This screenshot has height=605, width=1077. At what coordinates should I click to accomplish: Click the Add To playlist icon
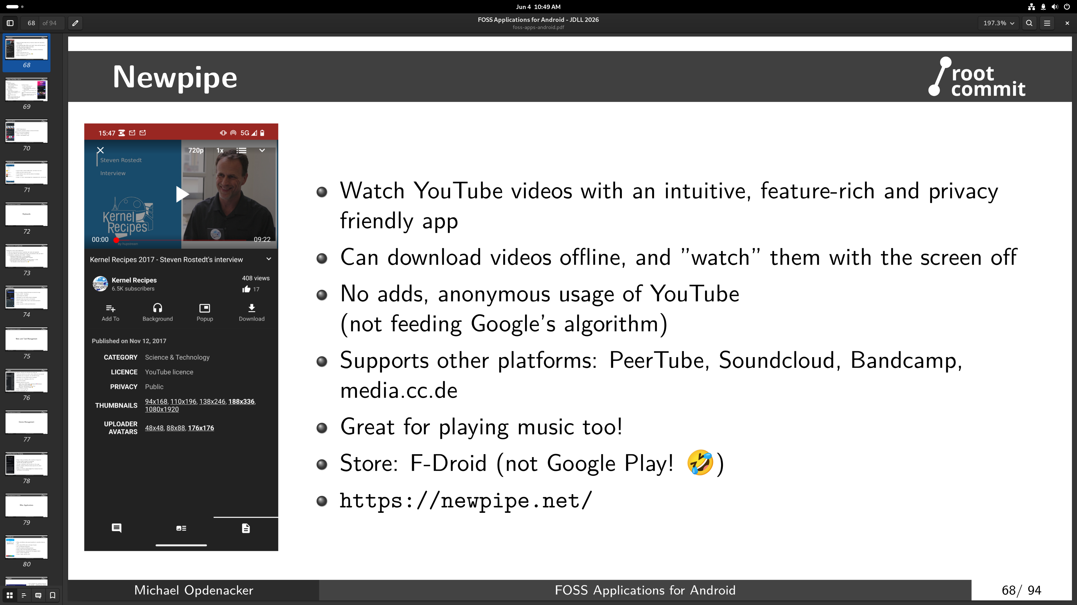(x=111, y=309)
